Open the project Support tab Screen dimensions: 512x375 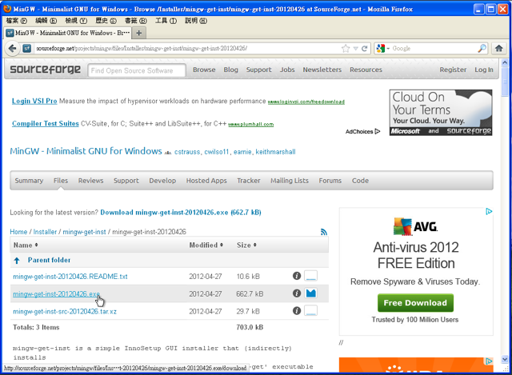tap(126, 181)
